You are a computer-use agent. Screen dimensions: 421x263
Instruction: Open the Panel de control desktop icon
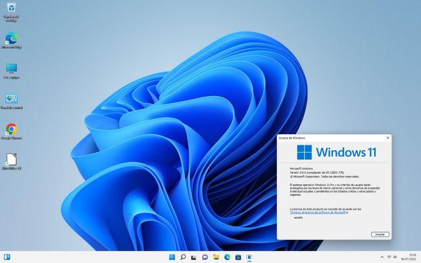[x=11, y=99]
